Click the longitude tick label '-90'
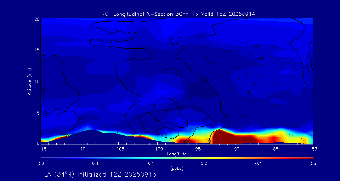The image size is (340, 181). (235, 149)
